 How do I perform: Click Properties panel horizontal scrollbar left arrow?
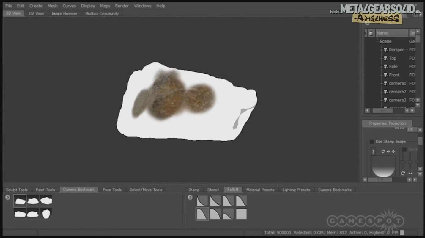(365, 180)
